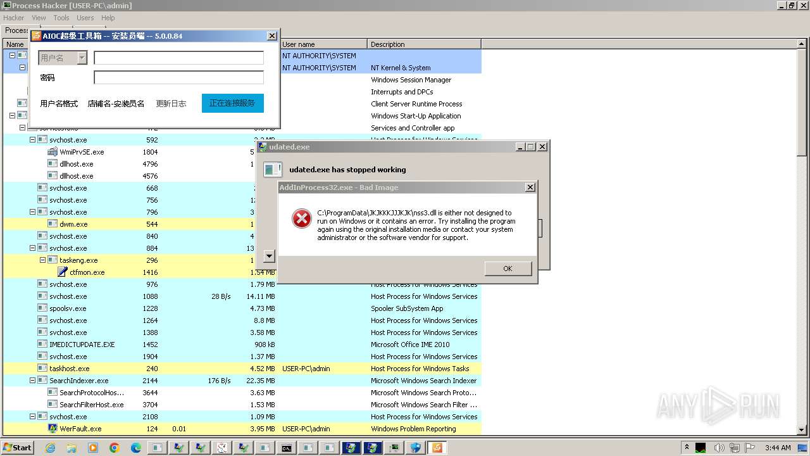Select the SearchProtocolHost row with PID 3644

[x=242, y=393]
